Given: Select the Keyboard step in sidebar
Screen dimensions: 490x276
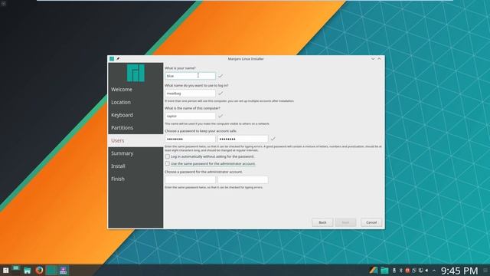Looking at the screenshot, I should pyautogui.click(x=136, y=115).
